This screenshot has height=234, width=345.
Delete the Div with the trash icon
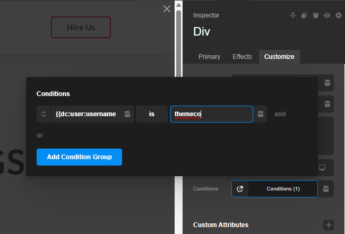(x=316, y=15)
